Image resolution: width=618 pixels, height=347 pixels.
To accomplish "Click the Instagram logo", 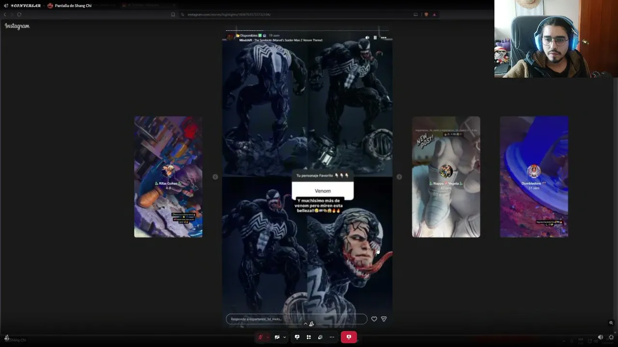I will 17,26.
